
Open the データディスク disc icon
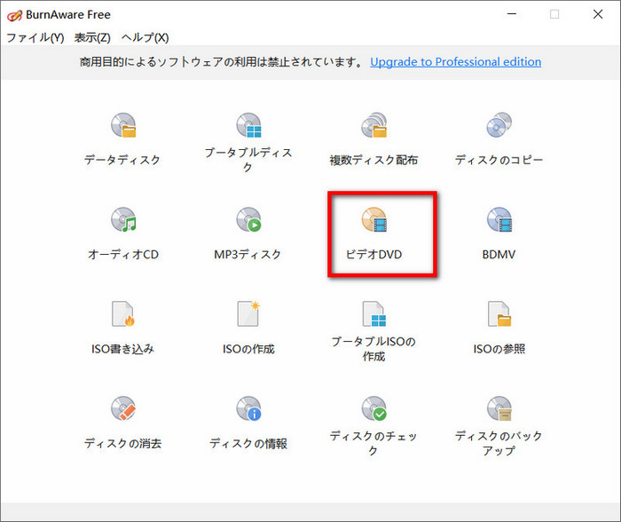(x=123, y=125)
